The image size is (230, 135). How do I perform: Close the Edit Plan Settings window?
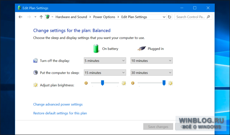tap(208, 8)
